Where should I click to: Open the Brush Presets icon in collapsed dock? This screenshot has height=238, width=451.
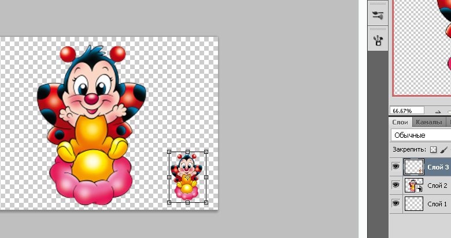point(378,16)
